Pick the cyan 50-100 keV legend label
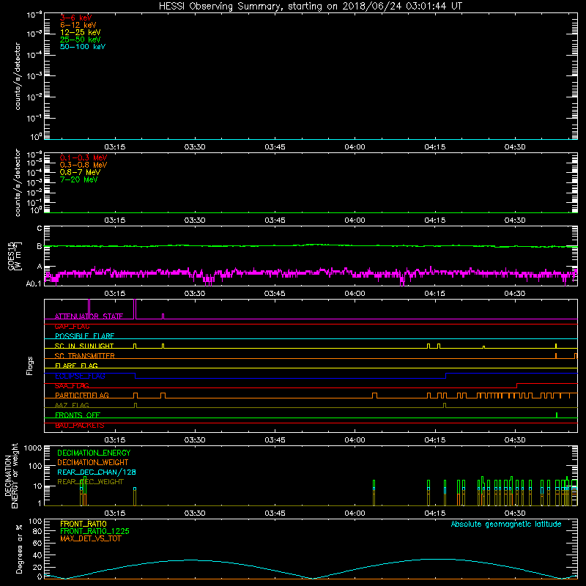The image size is (586, 586). tap(83, 47)
